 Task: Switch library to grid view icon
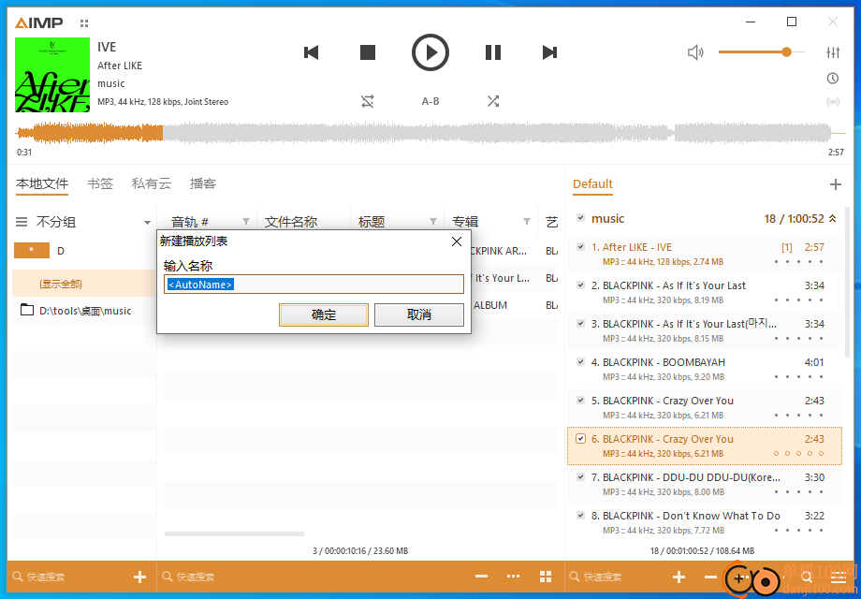pyautogui.click(x=546, y=577)
